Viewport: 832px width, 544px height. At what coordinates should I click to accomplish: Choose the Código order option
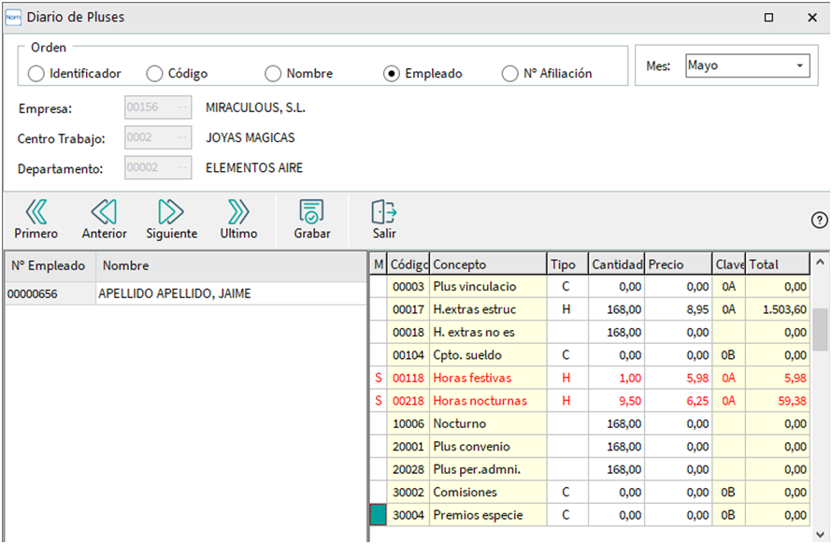coord(155,74)
